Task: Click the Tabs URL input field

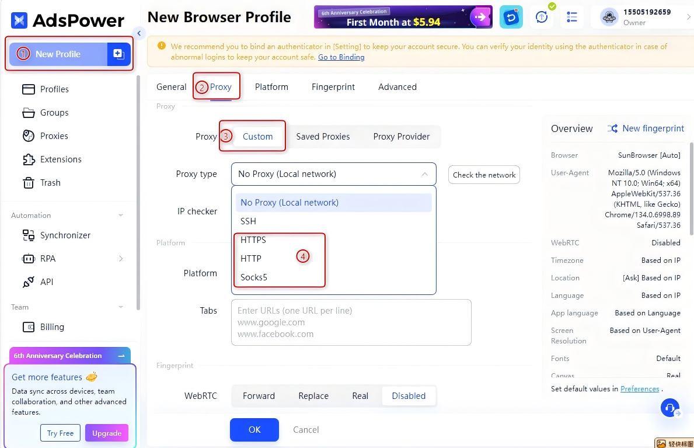Action: tap(351, 322)
